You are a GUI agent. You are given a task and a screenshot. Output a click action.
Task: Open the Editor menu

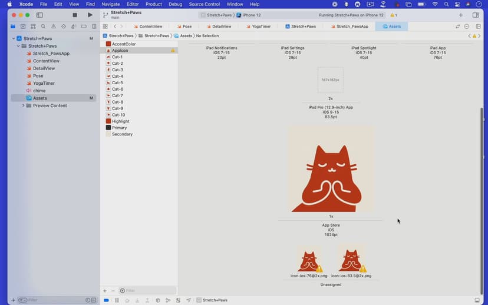133,4
